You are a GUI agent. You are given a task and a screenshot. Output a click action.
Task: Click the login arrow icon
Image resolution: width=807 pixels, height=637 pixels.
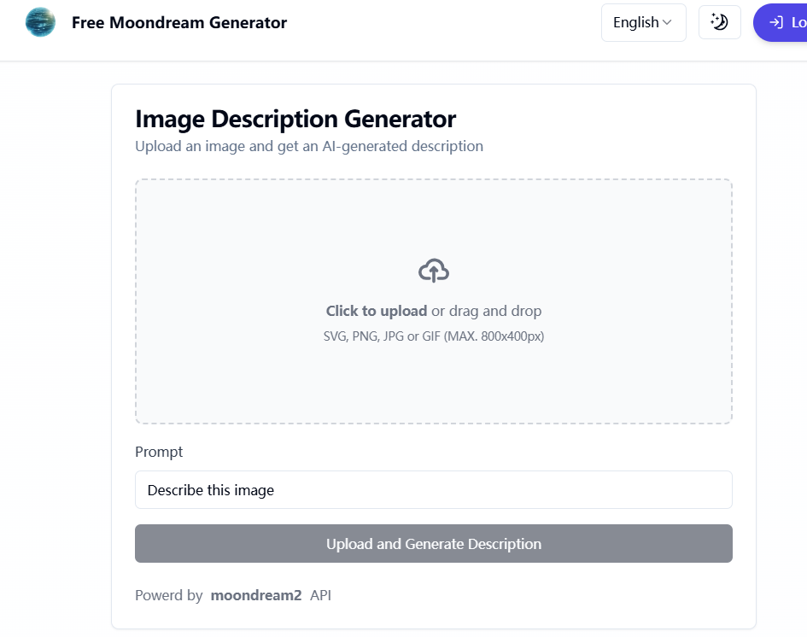click(776, 23)
